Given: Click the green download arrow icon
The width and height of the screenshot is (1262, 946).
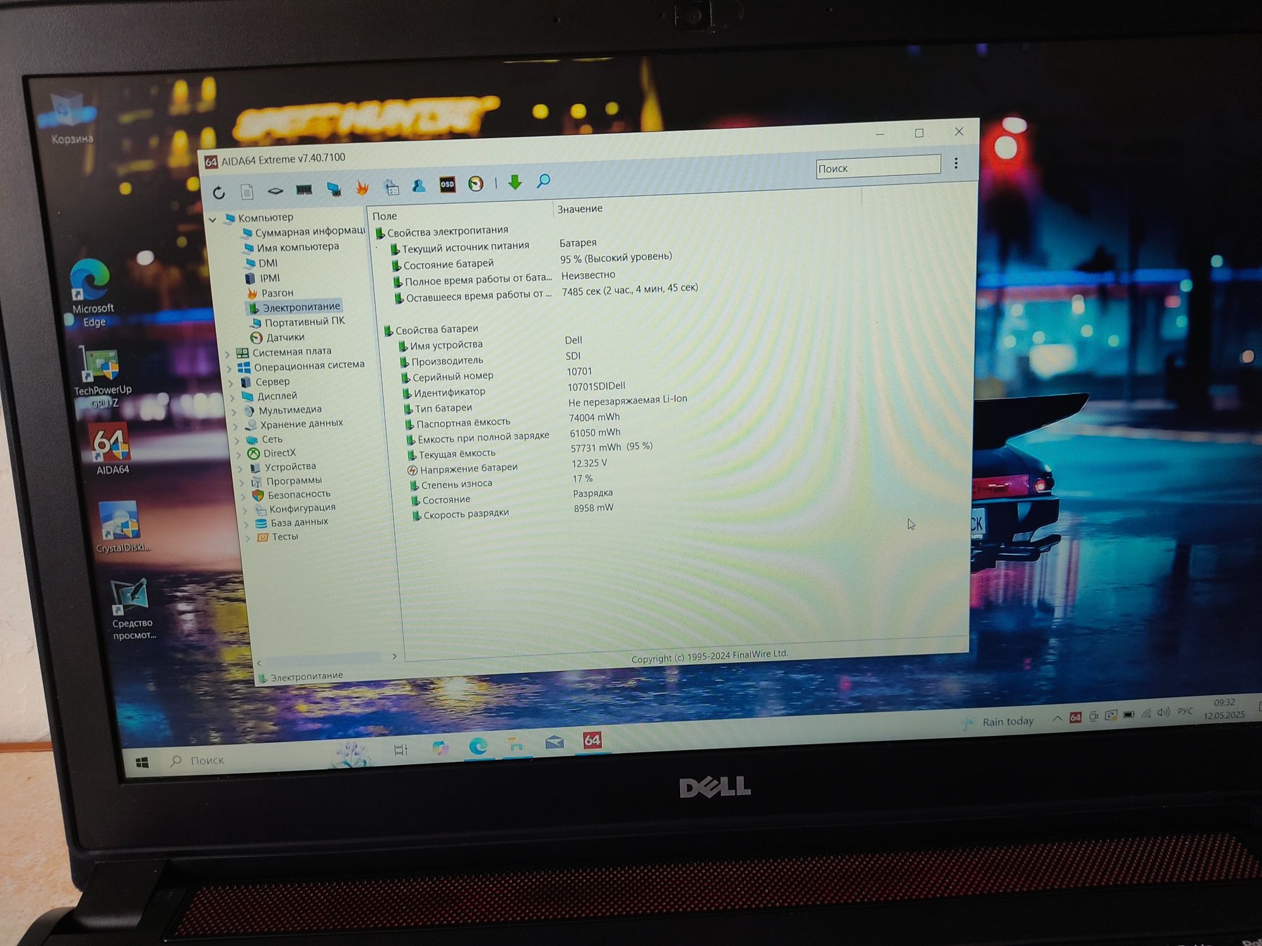Looking at the screenshot, I should click(515, 182).
